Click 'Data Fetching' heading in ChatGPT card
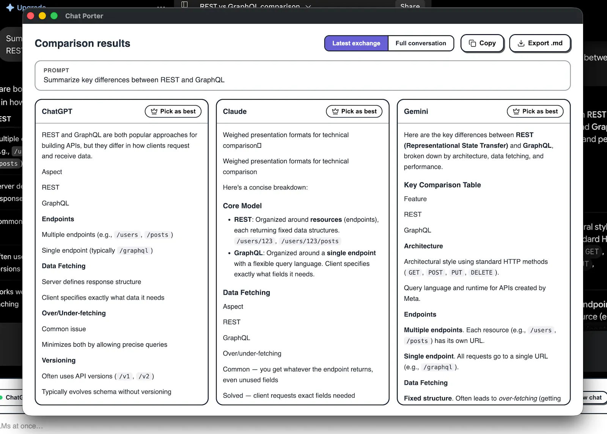 (64, 266)
